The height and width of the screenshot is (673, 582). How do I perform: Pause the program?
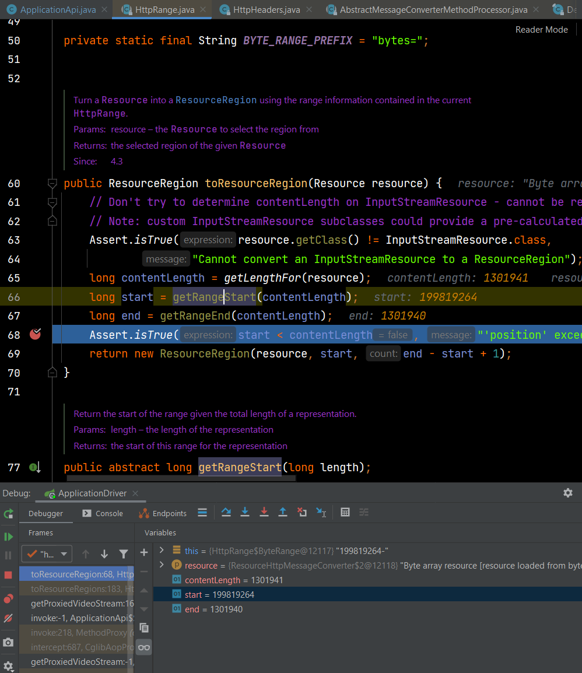click(9, 555)
